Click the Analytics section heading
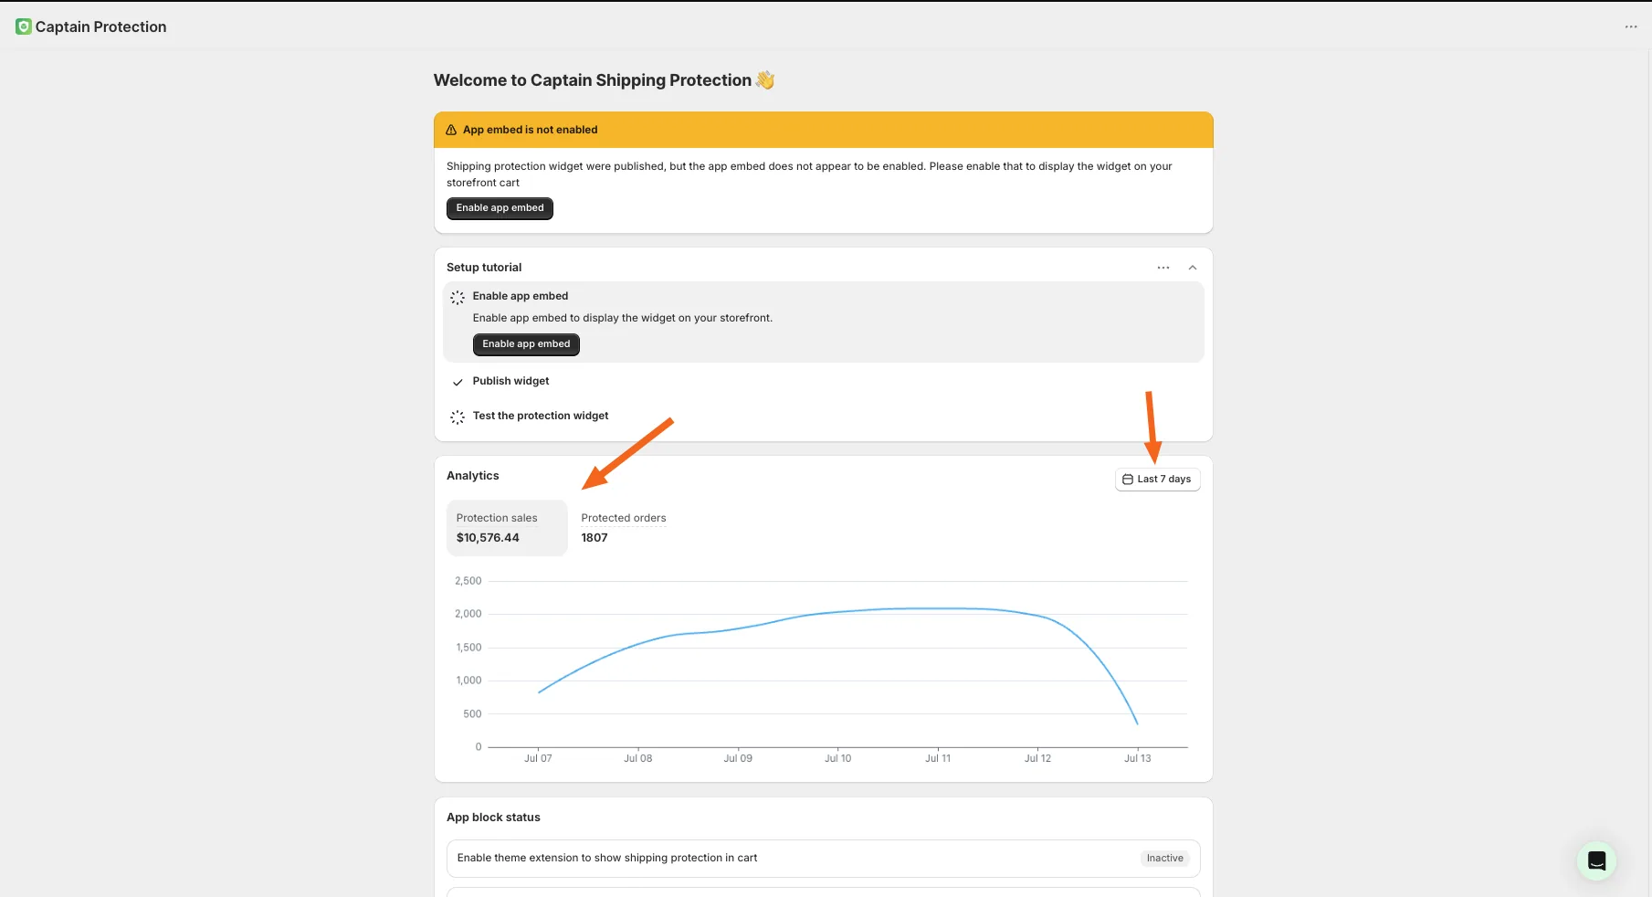The height and width of the screenshot is (897, 1652). pos(473,476)
